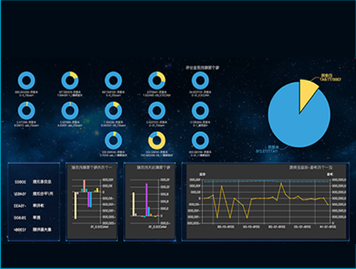This screenshot has height=269, width=356.
Task: Click the highest peak of the yellow line
Action: pyautogui.click(x=282, y=183)
